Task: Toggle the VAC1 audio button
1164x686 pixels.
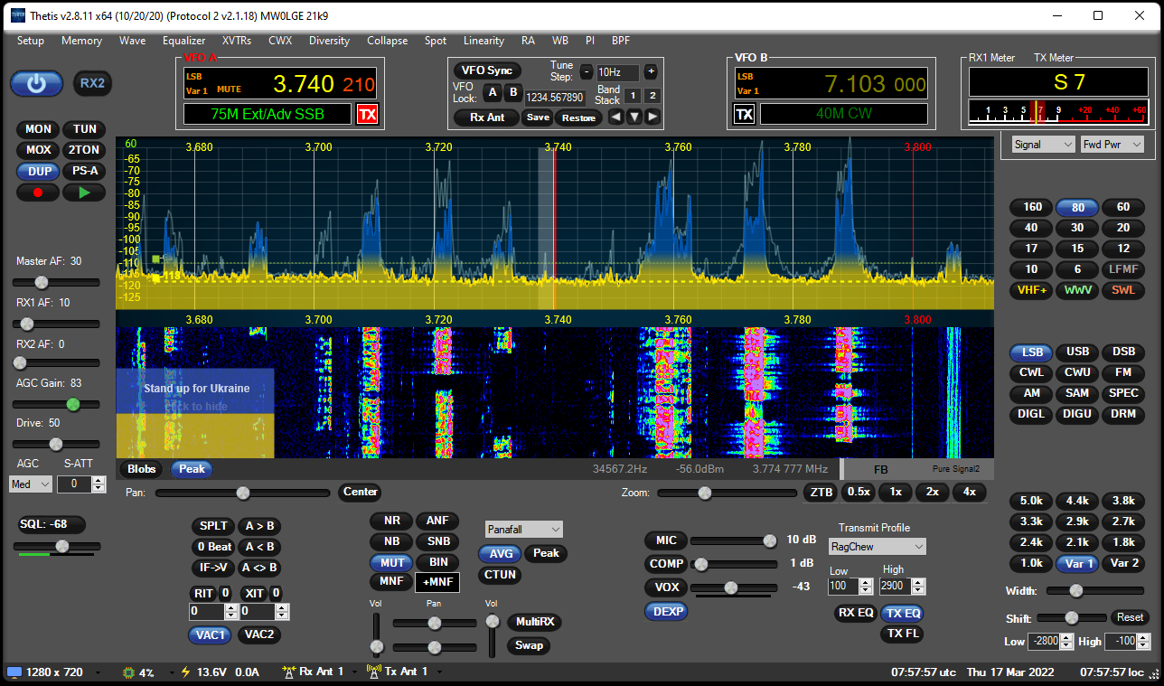Action: (x=211, y=635)
